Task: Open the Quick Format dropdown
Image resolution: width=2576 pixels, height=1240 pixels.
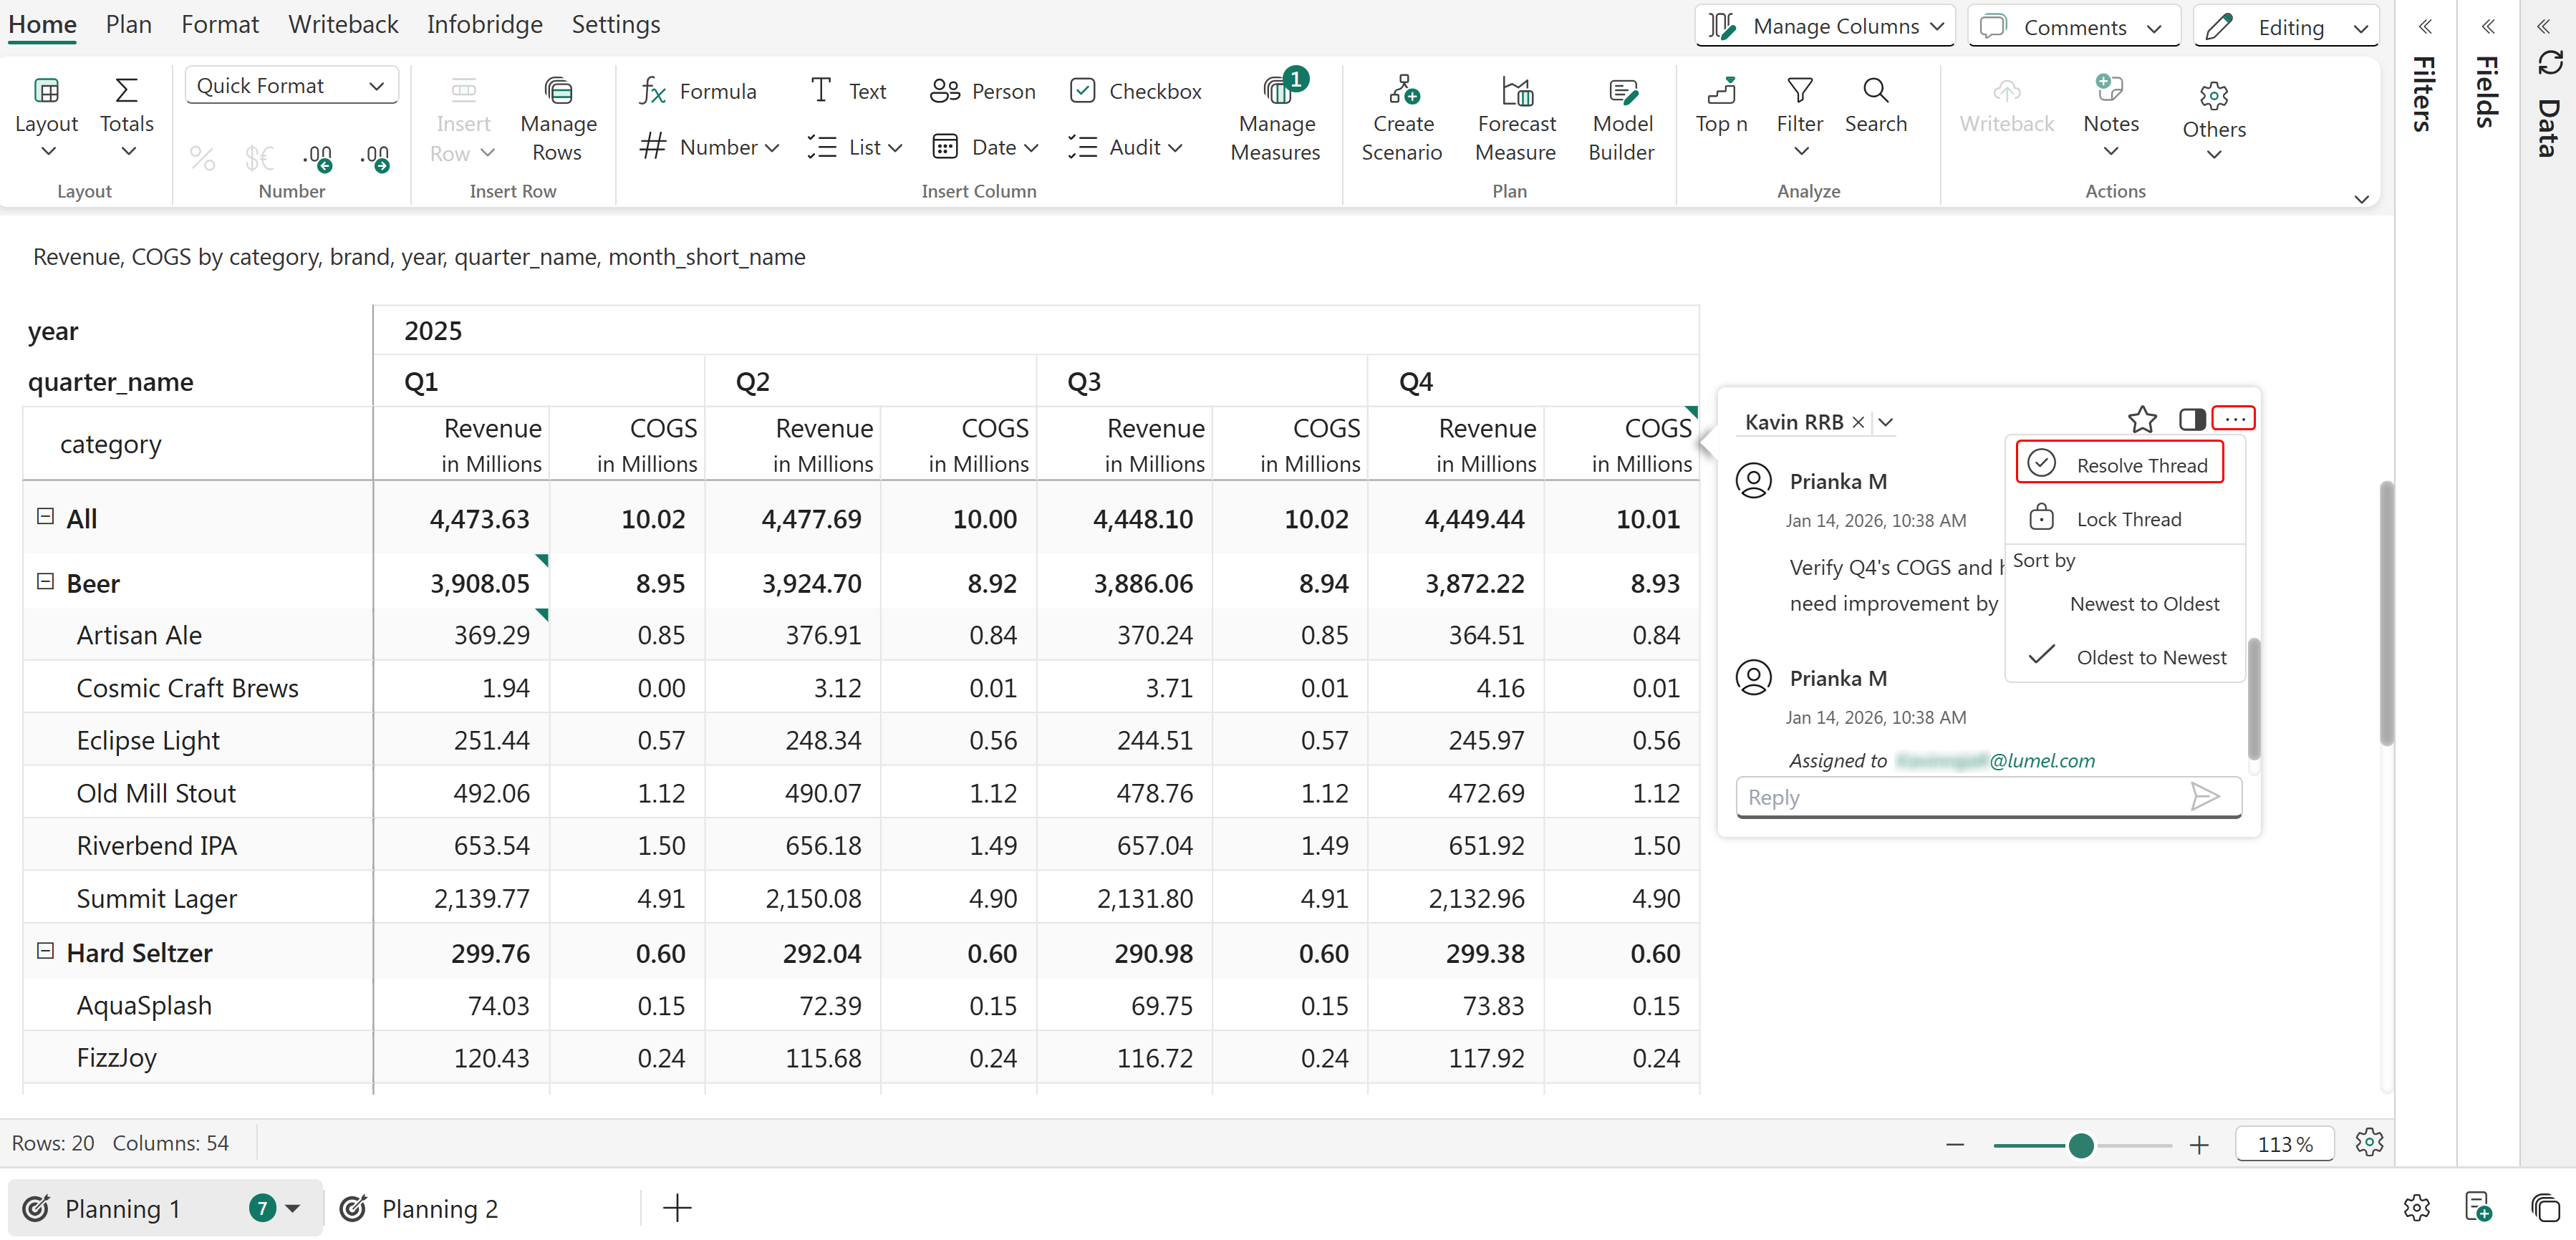Action: (x=290, y=86)
